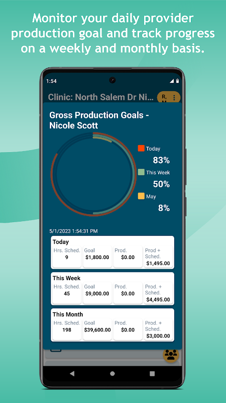This screenshot has width=226, height=403.
Task: Click the 8% May percentage
Action: (x=164, y=208)
